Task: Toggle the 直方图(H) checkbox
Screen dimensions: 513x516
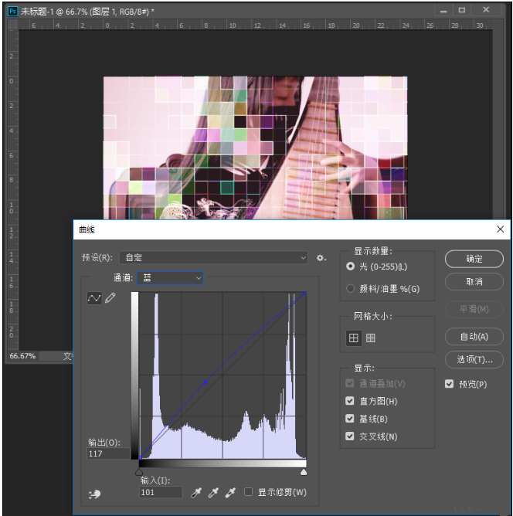Action: point(350,401)
